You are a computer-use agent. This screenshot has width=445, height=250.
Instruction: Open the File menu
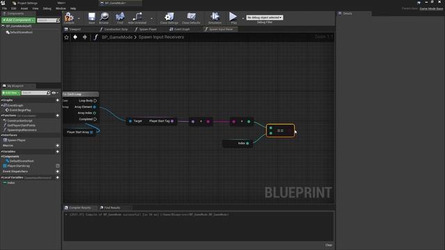(x=5, y=8)
